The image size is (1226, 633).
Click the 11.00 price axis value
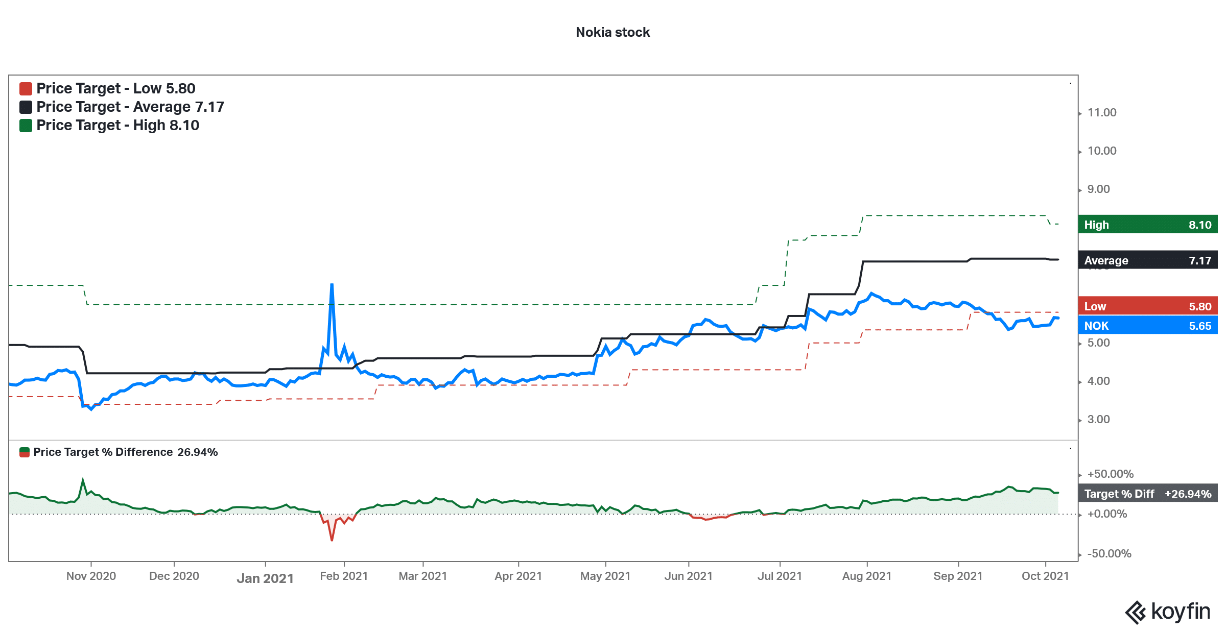pyautogui.click(x=1102, y=113)
